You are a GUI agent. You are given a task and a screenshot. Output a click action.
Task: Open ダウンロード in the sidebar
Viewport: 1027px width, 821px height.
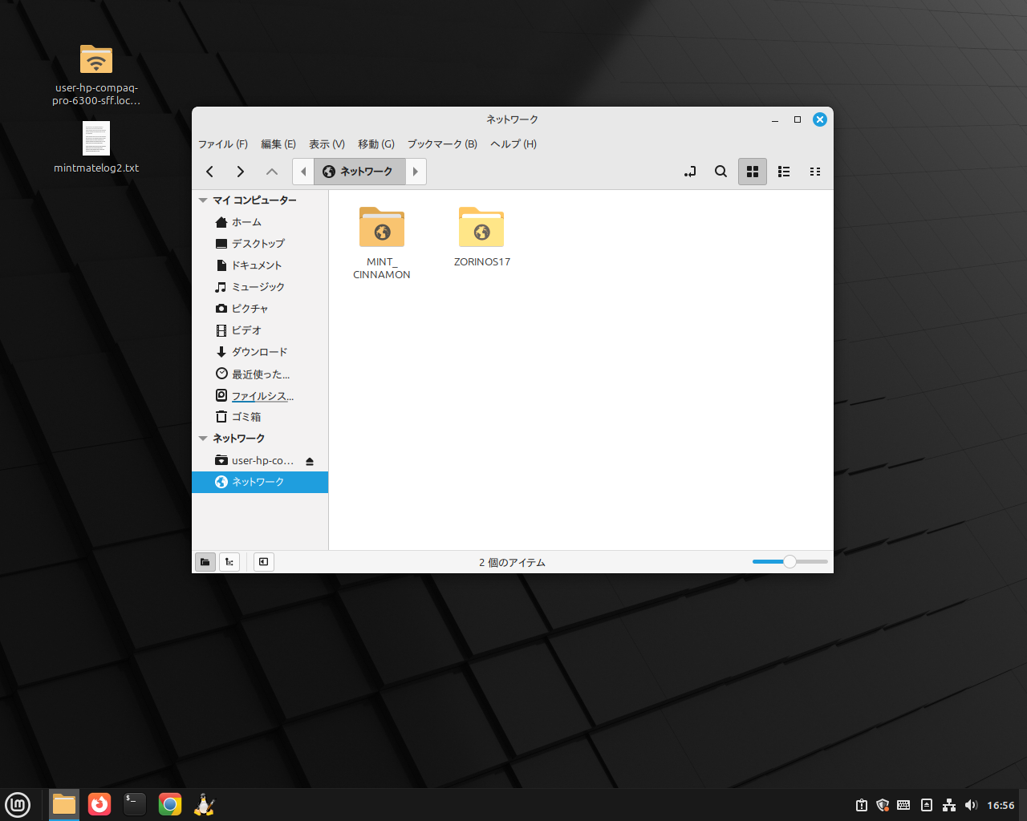tap(259, 352)
